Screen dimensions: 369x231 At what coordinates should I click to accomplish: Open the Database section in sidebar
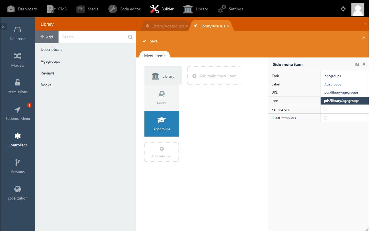click(x=18, y=33)
